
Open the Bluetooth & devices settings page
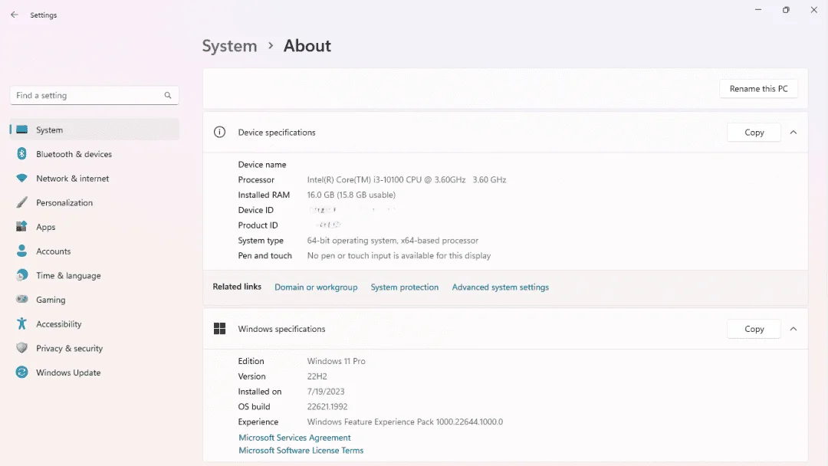pyautogui.click(x=94, y=154)
